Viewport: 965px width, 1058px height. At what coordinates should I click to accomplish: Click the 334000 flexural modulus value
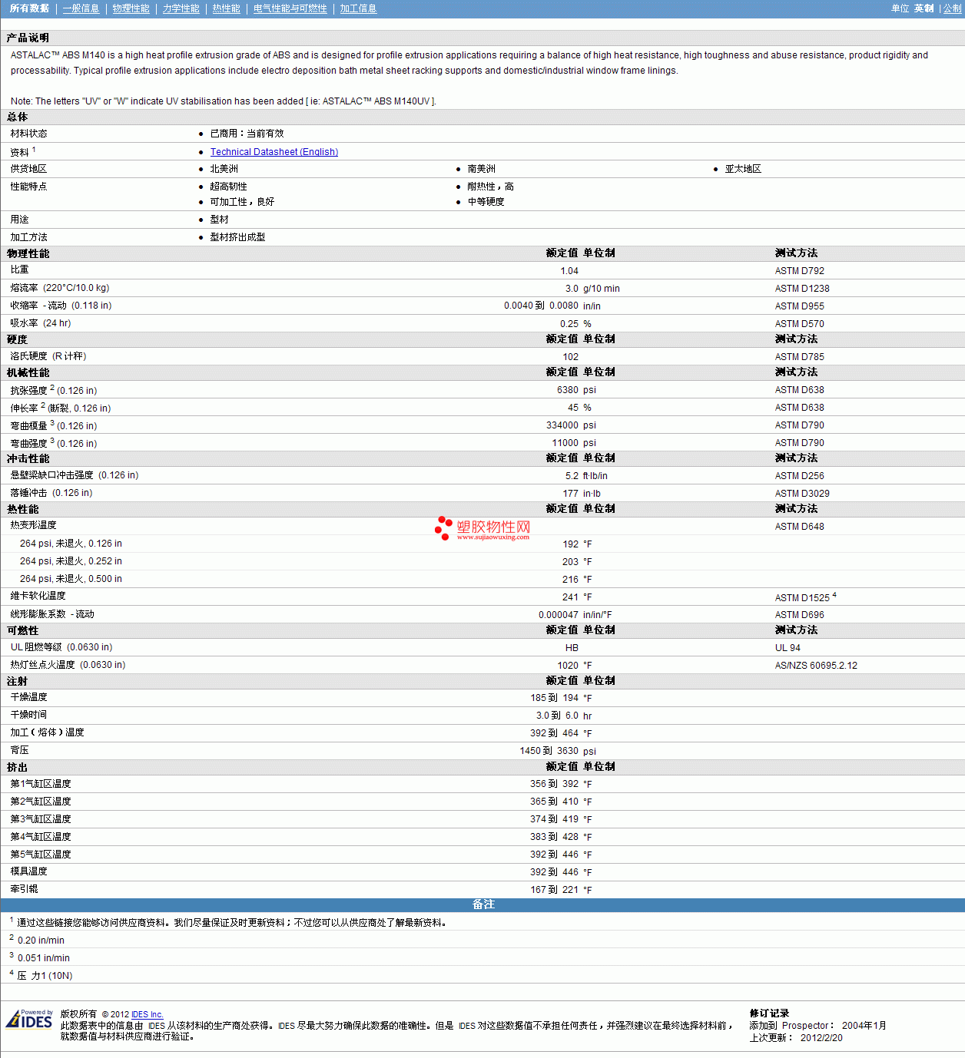(x=562, y=425)
